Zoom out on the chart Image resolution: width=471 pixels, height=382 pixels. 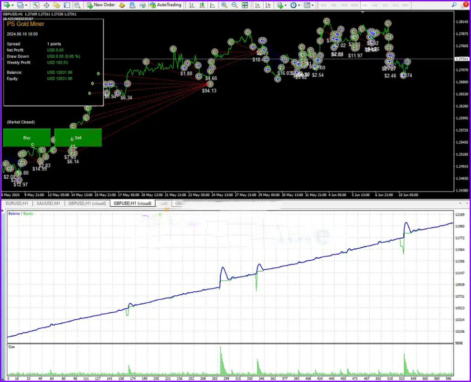[x=235, y=5]
